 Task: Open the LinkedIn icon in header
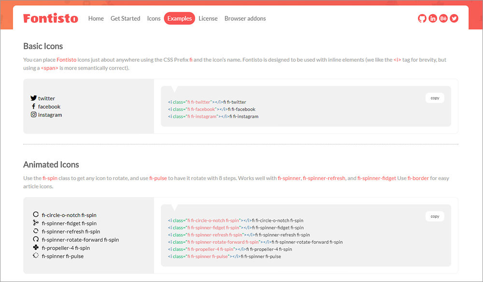[x=433, y=18]
